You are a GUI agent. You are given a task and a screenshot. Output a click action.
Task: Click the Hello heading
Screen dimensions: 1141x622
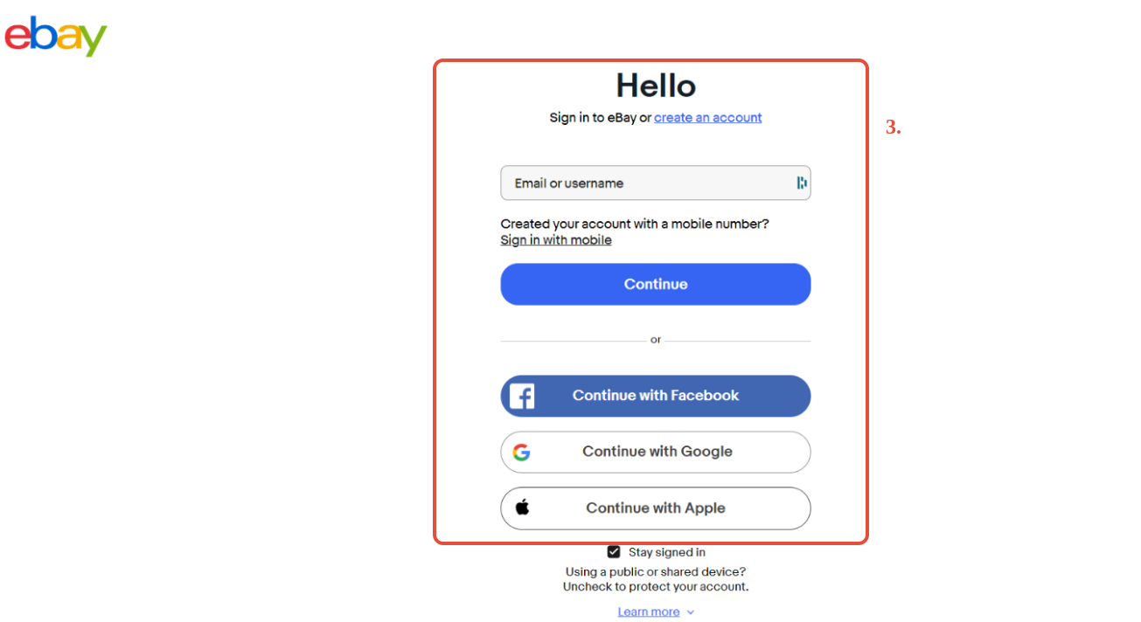(656, 86)
